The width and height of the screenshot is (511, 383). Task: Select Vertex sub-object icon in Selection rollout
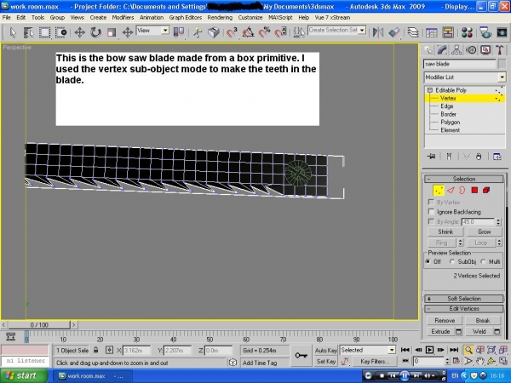[439, 190]
